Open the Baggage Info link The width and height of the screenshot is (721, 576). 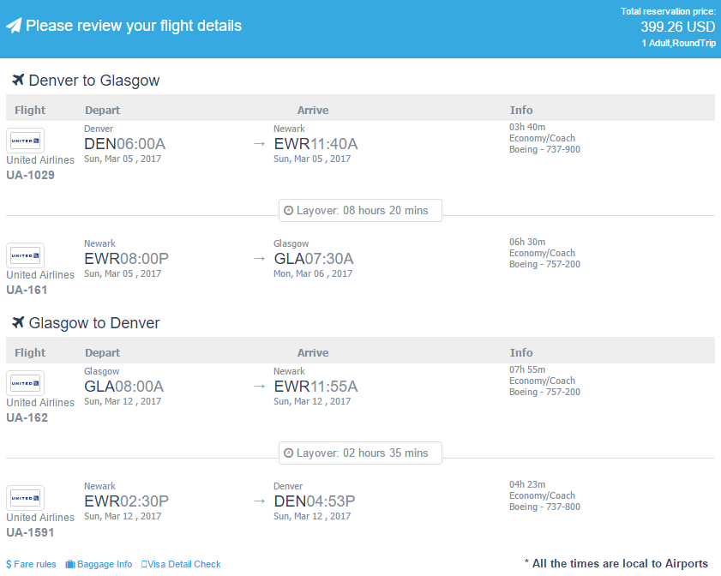99,564
